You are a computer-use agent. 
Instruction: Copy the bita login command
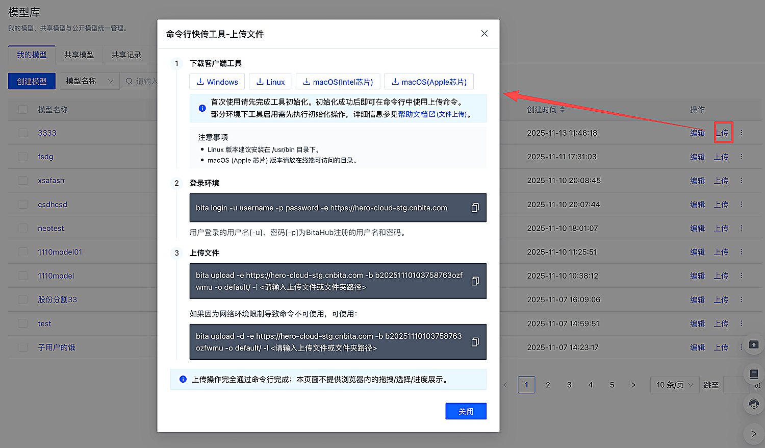(x=475, y=208)
